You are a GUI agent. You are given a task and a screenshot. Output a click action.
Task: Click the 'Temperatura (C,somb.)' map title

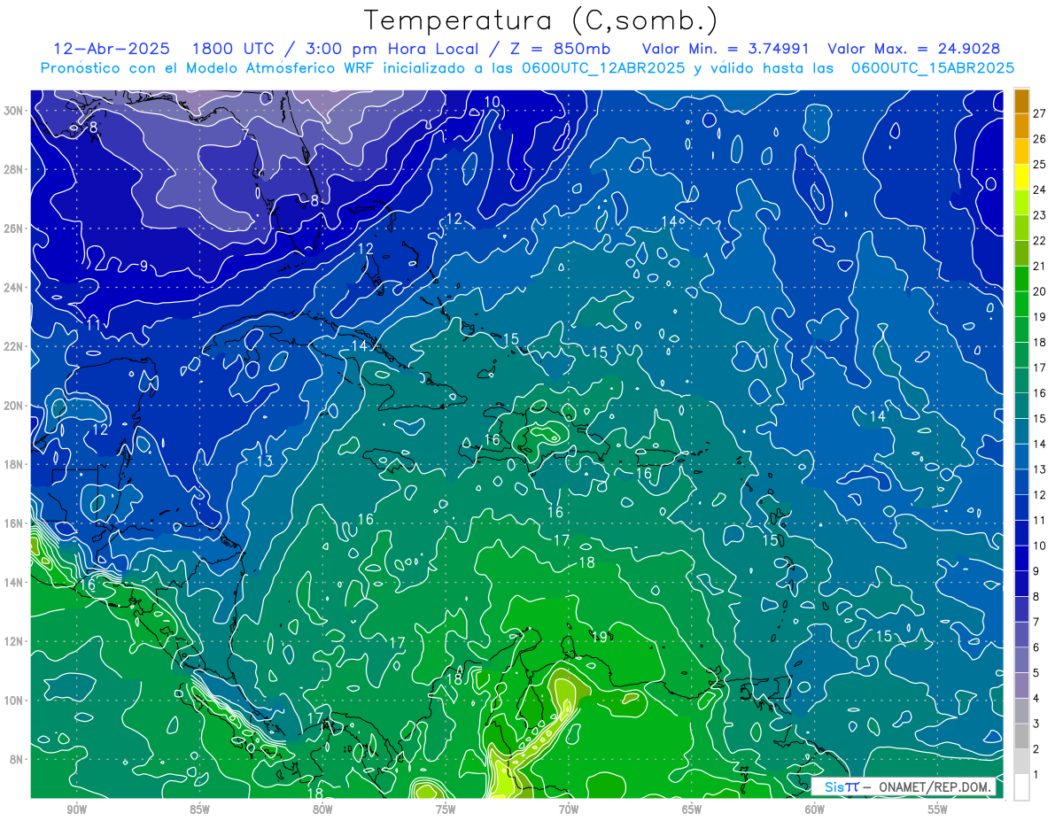[x=541, y=19]
